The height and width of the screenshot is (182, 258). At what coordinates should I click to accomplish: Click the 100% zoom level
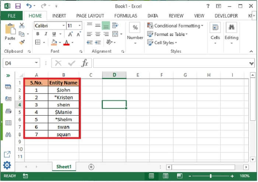(x=244, y=176)
